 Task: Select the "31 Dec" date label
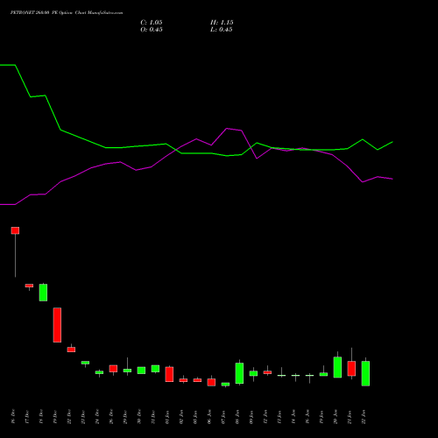[153, 416]
